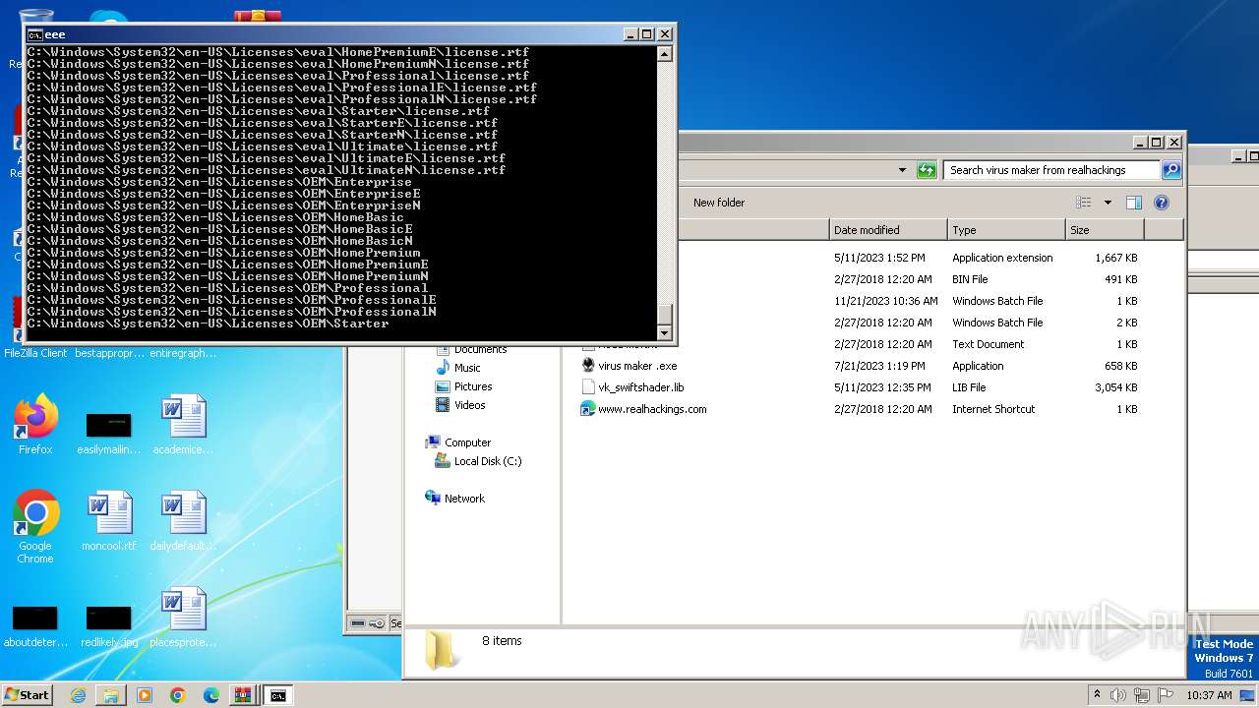Screen dimensions: 1259x708
Task: Launch Chrome from the taskbar
Action: (178, 695)
